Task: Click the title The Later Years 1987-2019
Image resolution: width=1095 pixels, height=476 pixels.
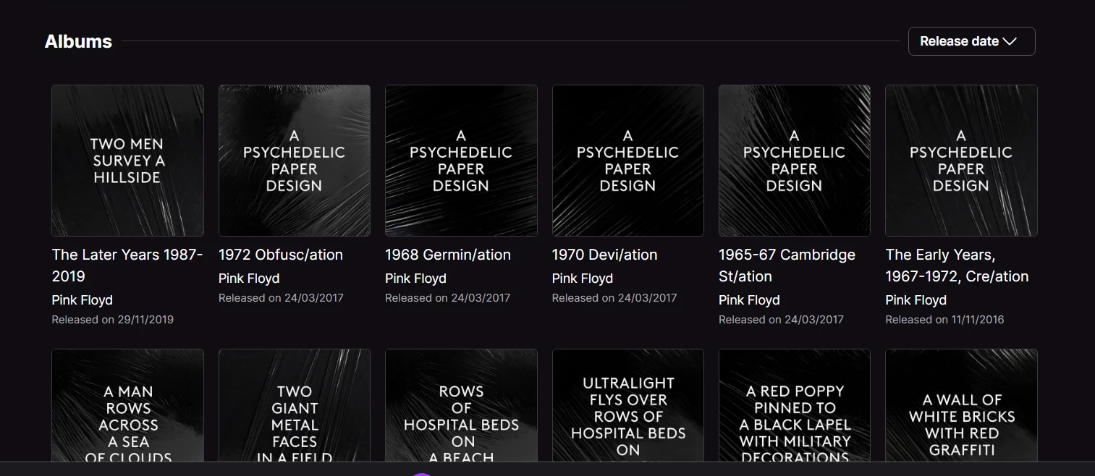Action: tap(127, 265)
